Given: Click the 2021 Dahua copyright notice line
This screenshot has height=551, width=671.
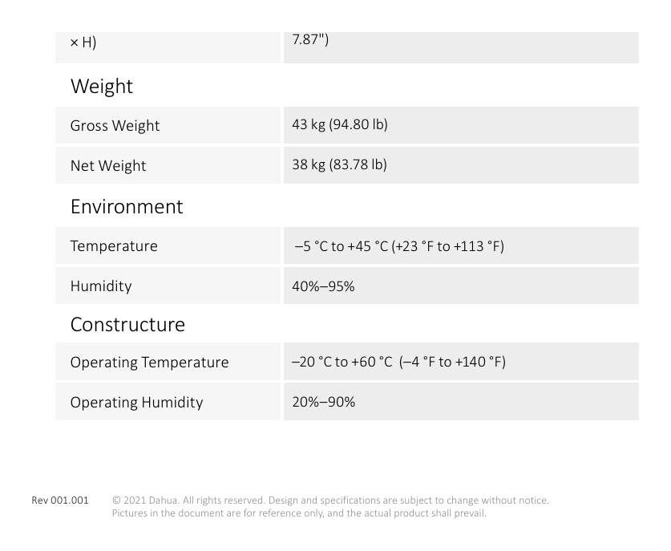Looking at the screenshot, I should 330,500.
